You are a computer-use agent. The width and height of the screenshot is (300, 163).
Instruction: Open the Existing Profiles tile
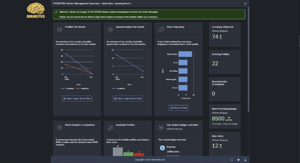click(225, 62)
